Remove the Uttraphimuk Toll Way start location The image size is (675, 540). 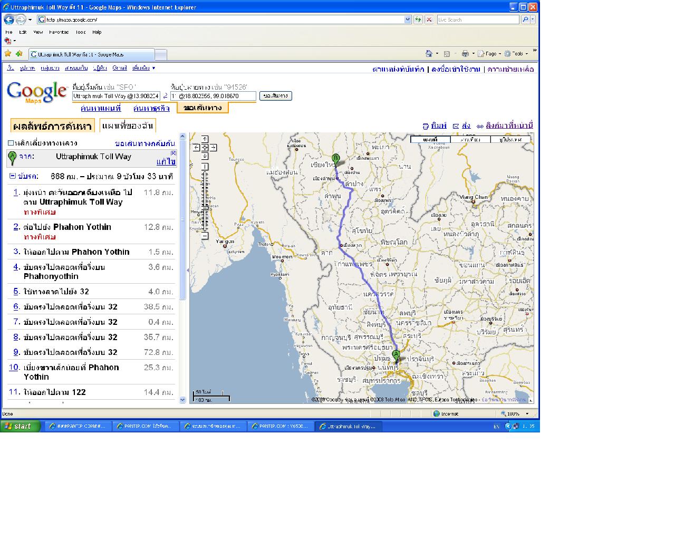[173, 153]
